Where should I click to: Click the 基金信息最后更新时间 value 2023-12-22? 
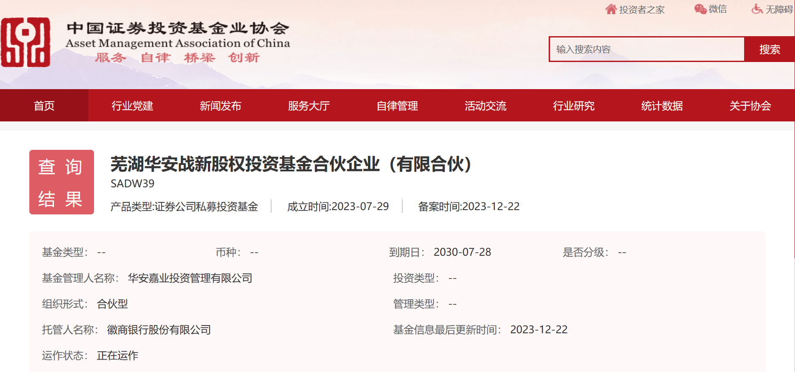tap(539, 329)
